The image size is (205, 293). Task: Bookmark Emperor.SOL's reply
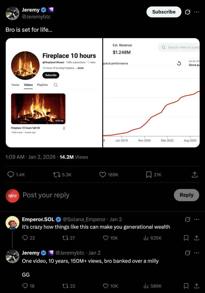186,238
